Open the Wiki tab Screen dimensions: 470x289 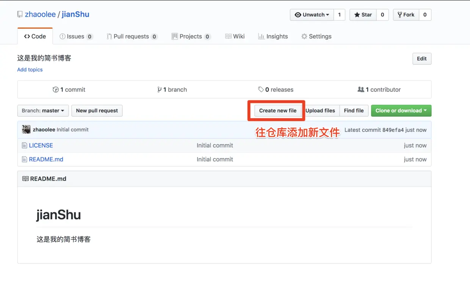coord(235,36)
